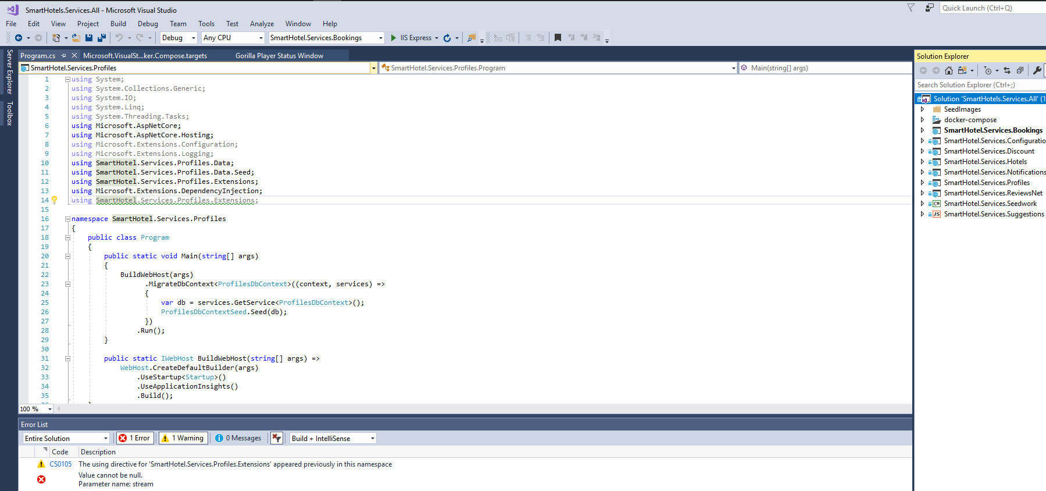Sort Error List by Description column header
Screen dimensions: 1046x491
[x=98, y=452]
